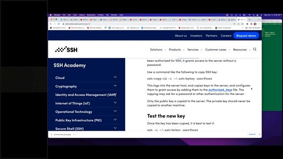
Task: Open download item options chevron
Action: point(74,134)
